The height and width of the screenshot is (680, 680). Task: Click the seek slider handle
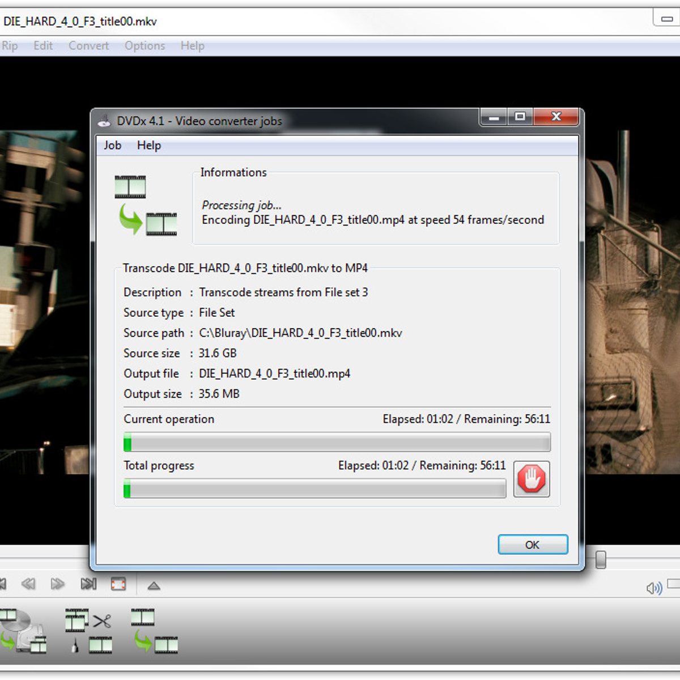click(x=601, y=559)
